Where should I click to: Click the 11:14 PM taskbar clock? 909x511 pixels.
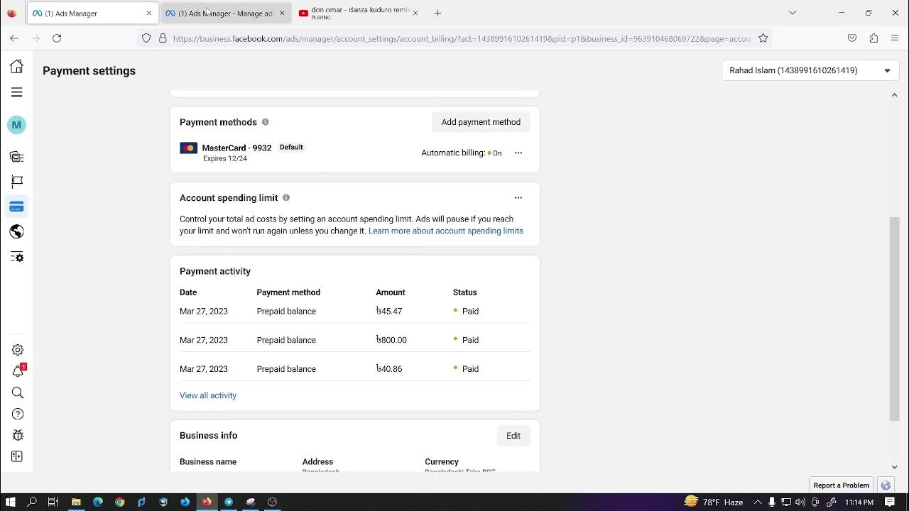point(860,502)
